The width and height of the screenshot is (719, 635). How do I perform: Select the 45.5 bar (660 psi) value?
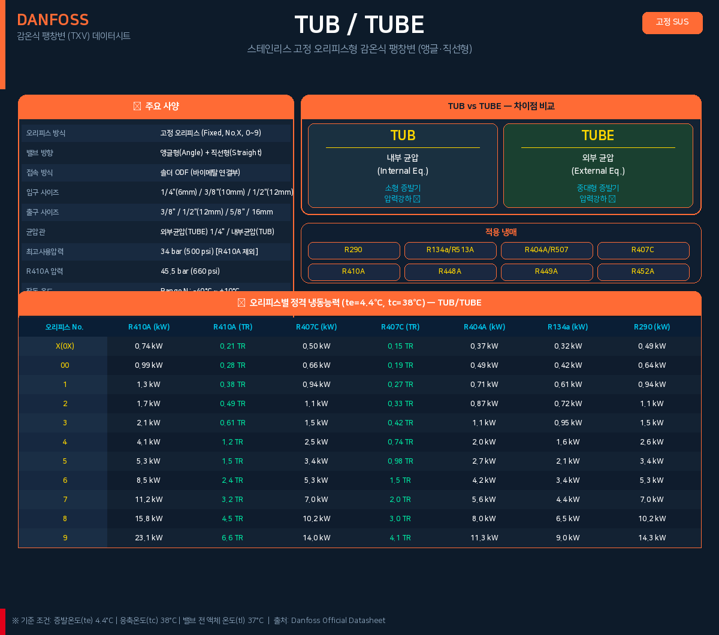click(x=191, y=271)
